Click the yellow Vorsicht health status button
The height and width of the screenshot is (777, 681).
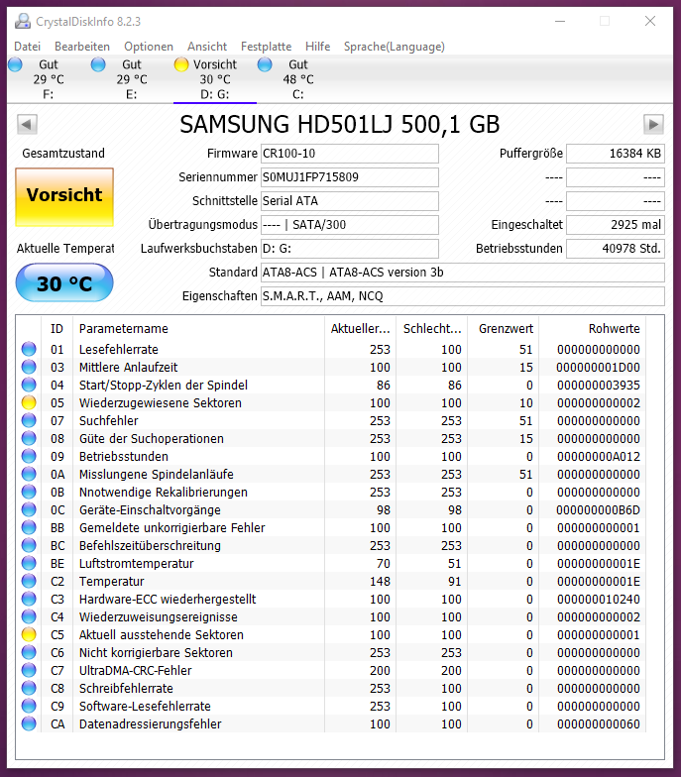pos(64,196)
